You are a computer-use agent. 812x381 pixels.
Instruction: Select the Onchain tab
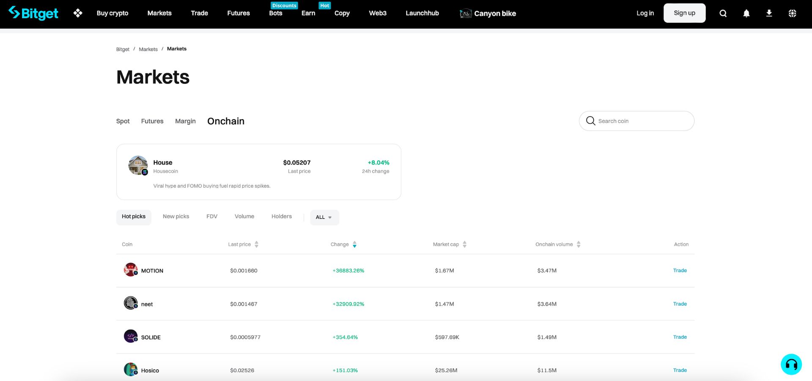(x=226, y=121)
